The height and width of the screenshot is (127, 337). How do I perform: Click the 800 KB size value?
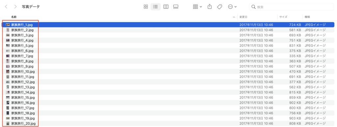tap(295, 108)
